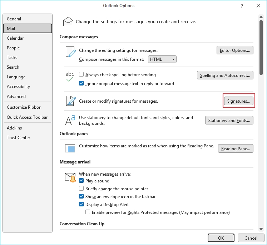The width and height of the screenshot is (267, 245).
Task: Confirm with the OK button
Action: [x=221, y=238]
